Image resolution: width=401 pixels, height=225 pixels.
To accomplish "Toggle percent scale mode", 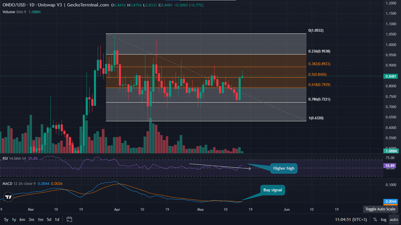I will click(375, 219).
